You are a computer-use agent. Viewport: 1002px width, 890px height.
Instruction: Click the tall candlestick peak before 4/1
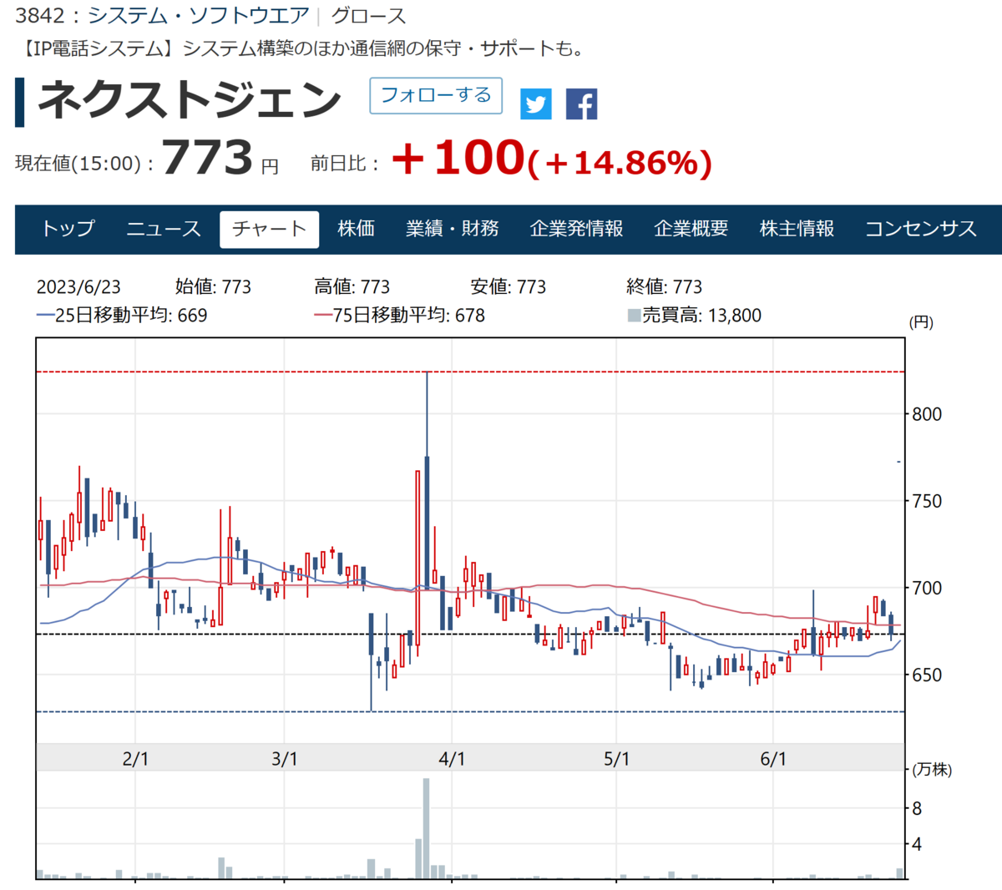427,481
